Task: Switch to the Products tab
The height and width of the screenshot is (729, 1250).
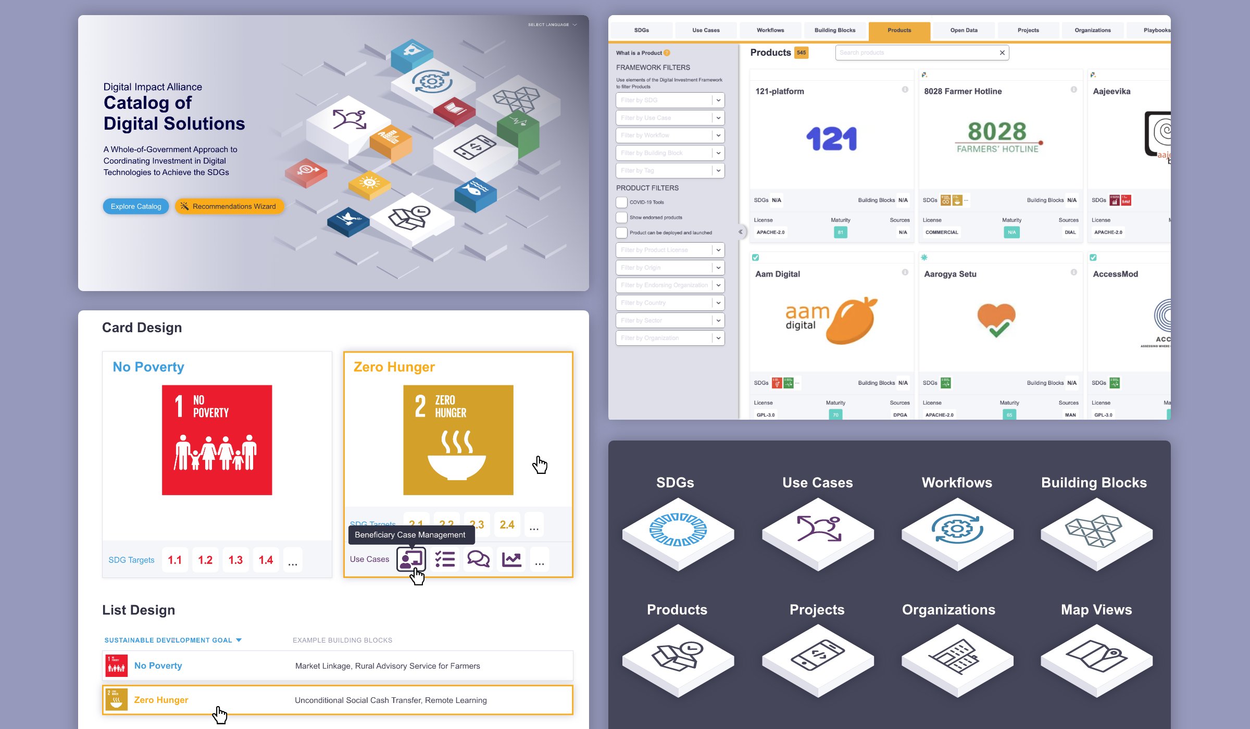Action: click(899, 29)
